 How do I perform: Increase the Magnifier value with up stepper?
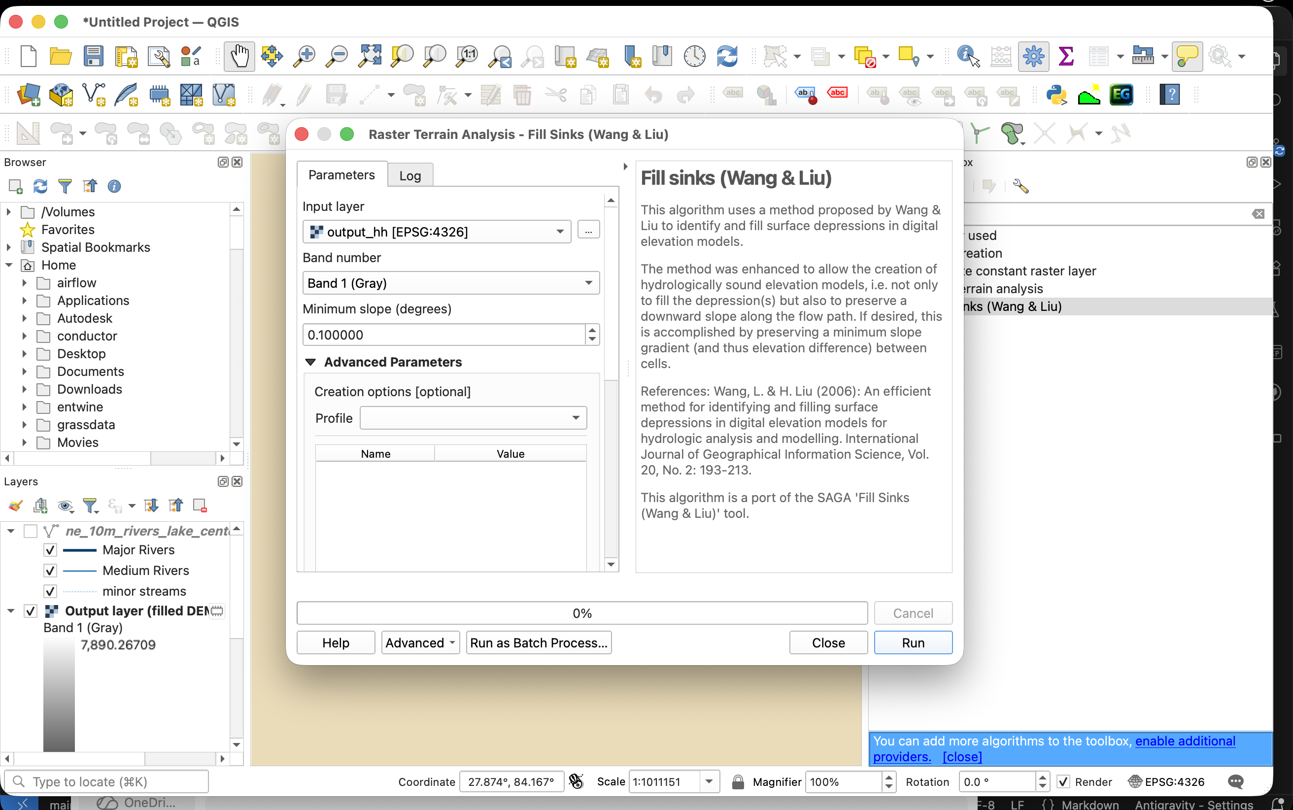[x=888, y=777]
